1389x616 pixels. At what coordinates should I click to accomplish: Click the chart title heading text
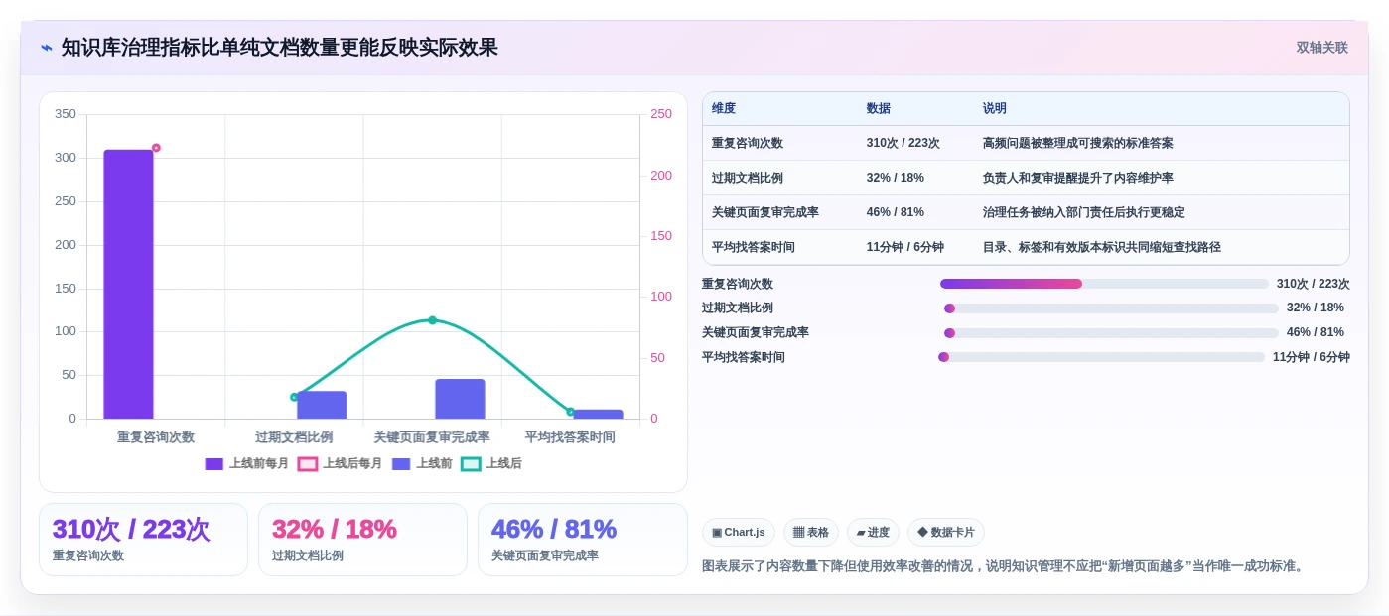(280, 48)
